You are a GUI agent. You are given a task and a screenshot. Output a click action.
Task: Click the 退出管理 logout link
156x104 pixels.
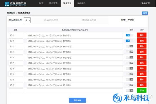pyautogui.click(x=146, y=3)
